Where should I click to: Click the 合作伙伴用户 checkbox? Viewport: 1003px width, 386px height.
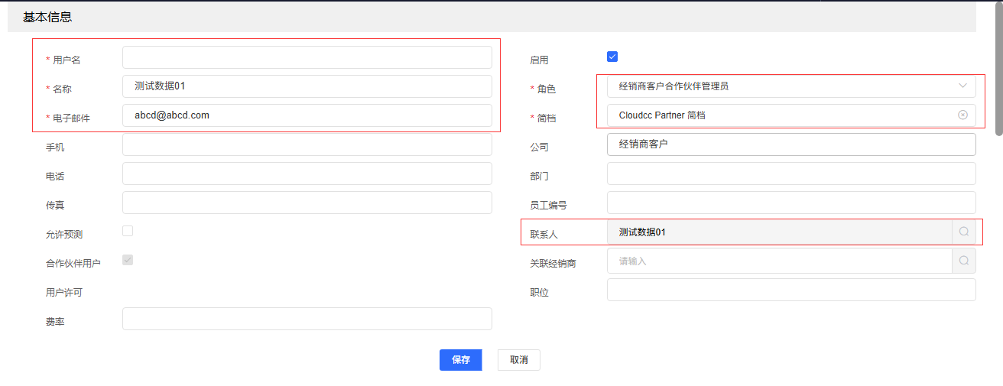pyautogui.click(x=128, y=260)
